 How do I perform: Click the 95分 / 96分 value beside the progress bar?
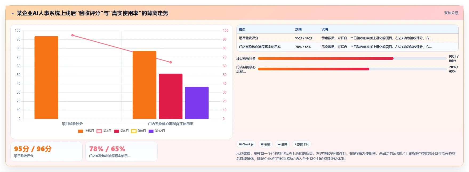click(454, 59)
